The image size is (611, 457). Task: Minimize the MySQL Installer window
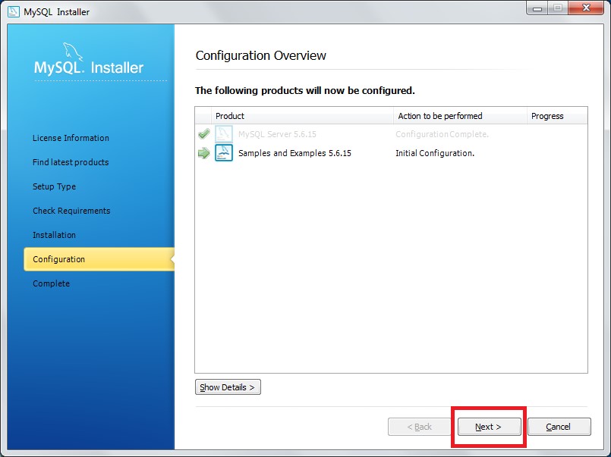537,8
